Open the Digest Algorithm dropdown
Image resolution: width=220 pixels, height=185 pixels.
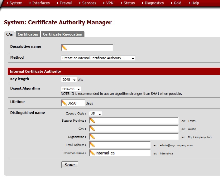click(x=71, y=89)
